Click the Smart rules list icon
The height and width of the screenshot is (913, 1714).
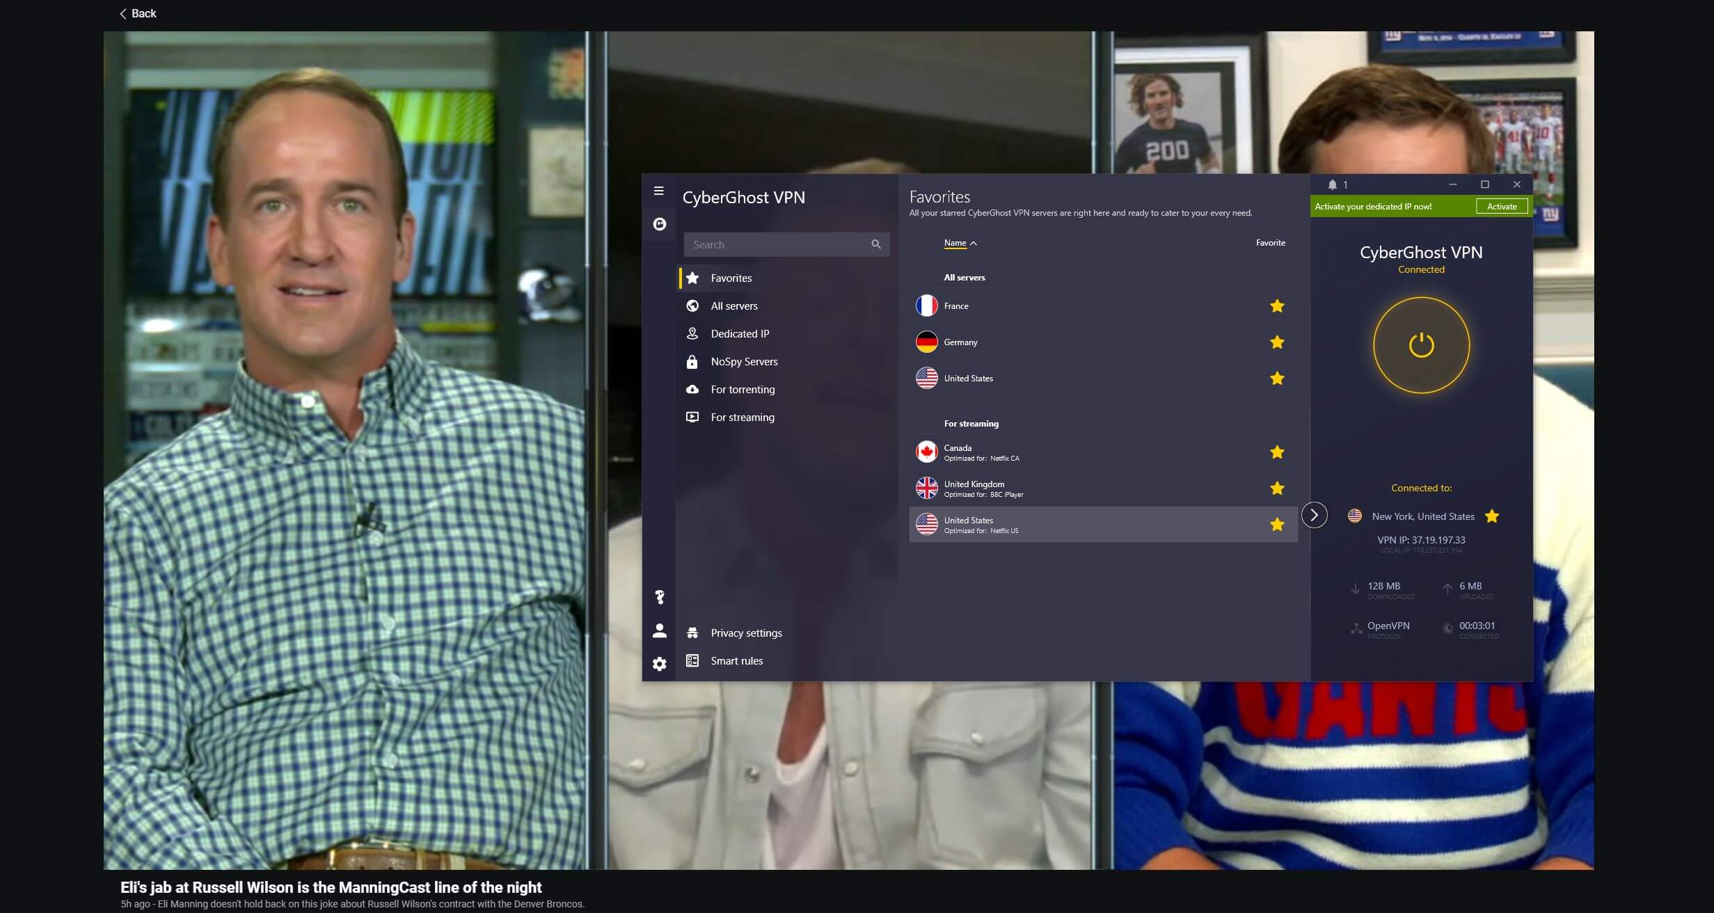692,660
